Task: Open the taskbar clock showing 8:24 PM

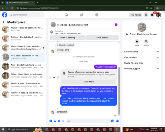Action: click(154, 129)
